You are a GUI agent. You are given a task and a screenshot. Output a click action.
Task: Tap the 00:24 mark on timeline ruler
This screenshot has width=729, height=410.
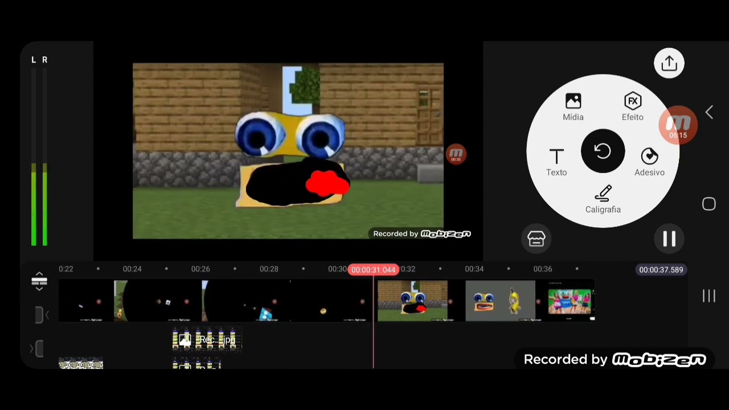[x=132, y=269]
